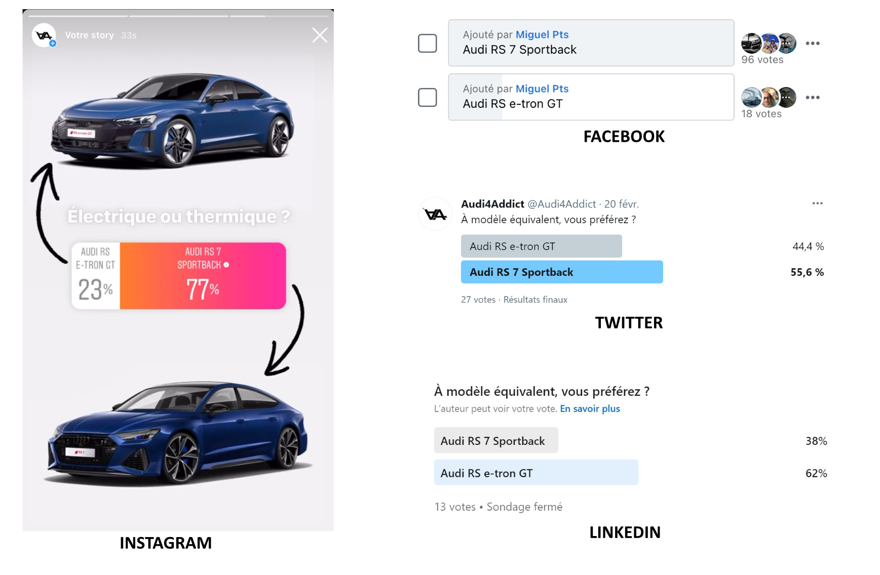Choose LinkedIn poll option Audi RS e-tron GT
The height and width of the screenshot is (575, 880).
pos(536,473)
